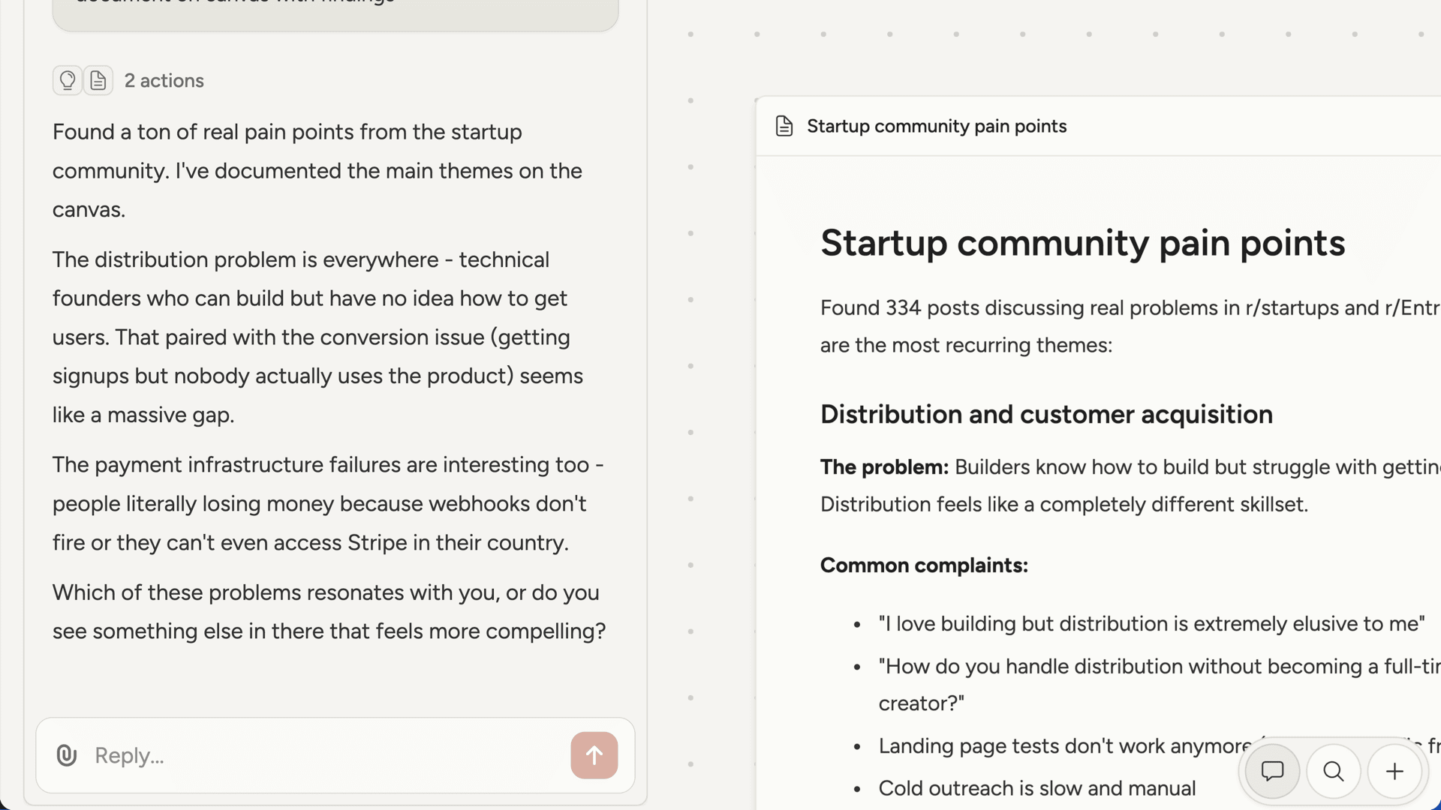Select the quote "I love building but distribution is extremely elusive"
The width and height of the screenshot is (1441, 810).
1151,623
